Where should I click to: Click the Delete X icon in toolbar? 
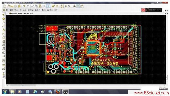(x=44, y=6)
